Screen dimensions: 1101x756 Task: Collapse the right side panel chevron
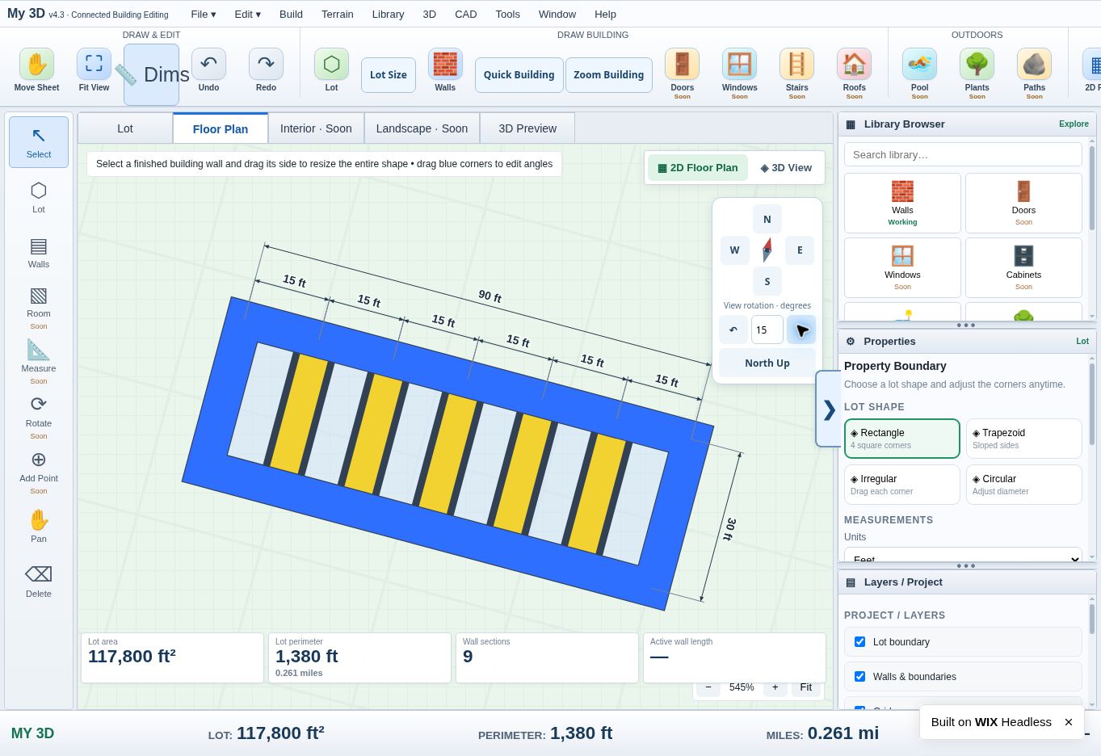(x=829, y=409)
